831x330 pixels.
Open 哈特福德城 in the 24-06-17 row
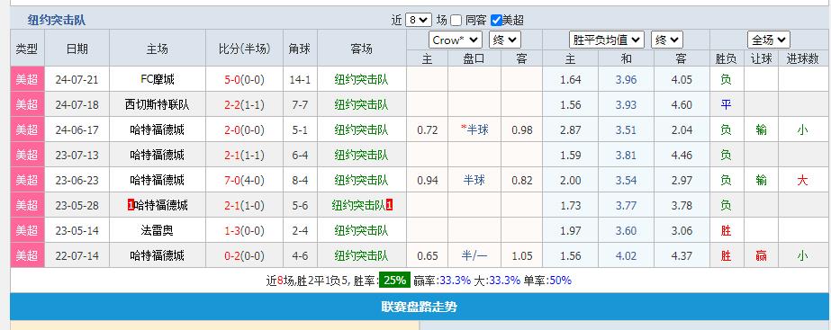pos(158,129)
